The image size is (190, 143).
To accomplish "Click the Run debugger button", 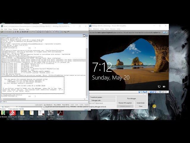I will (132, 99).
